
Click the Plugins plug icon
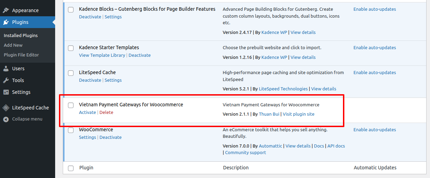(x=6, y=22)
